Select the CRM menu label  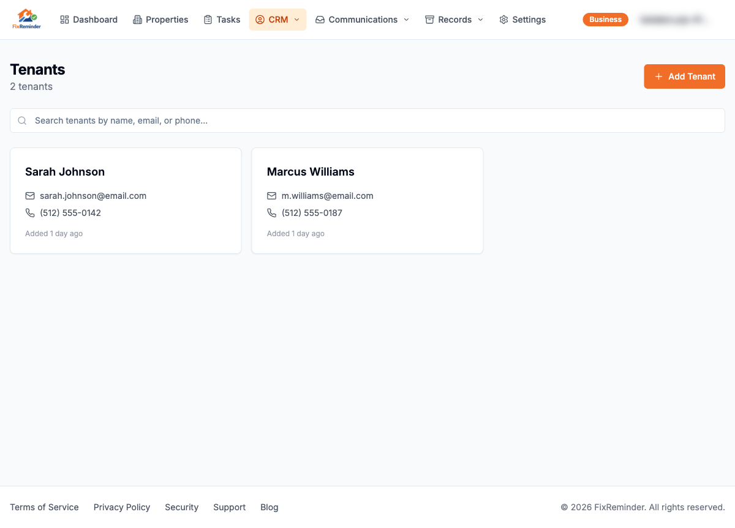click(278, 20)
